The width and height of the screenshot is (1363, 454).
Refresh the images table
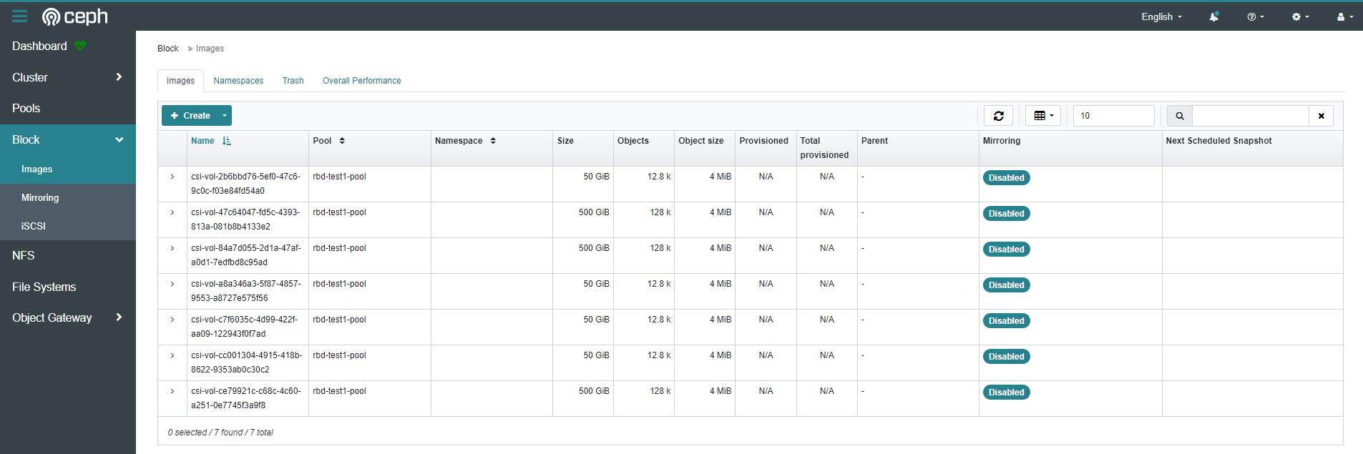point(999,116)
